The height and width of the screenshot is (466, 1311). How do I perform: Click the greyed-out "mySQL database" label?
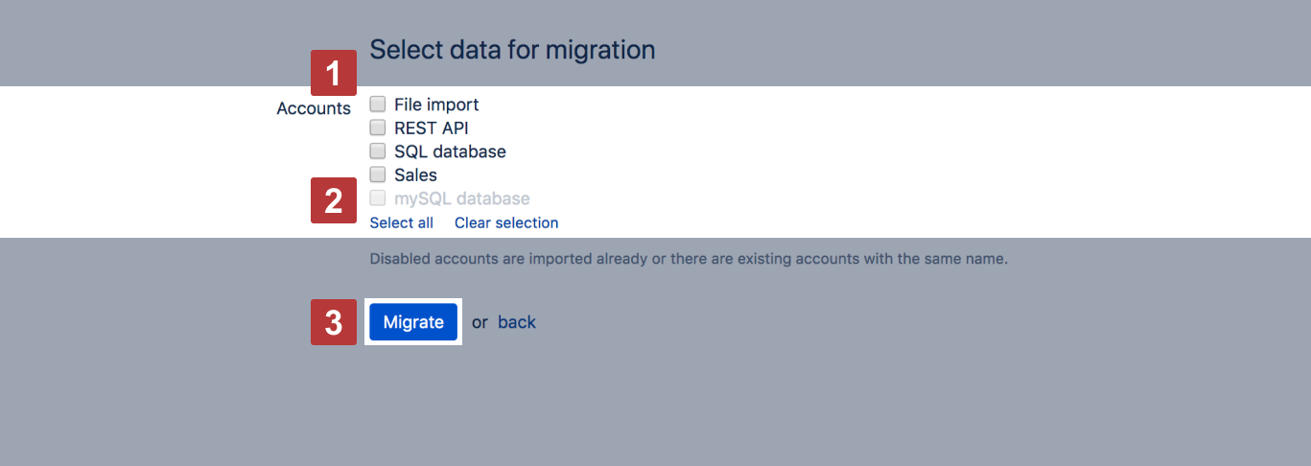tap(461, 198)
